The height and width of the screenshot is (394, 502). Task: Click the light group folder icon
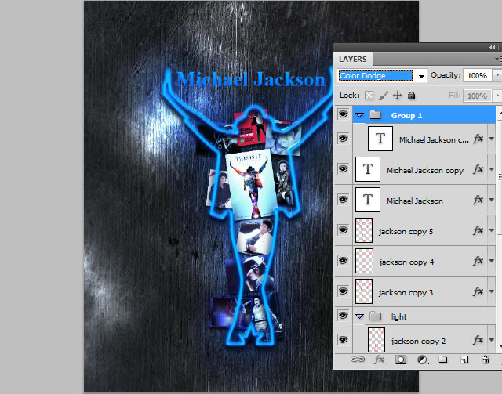pyautogui.click(x=375, y=316)
